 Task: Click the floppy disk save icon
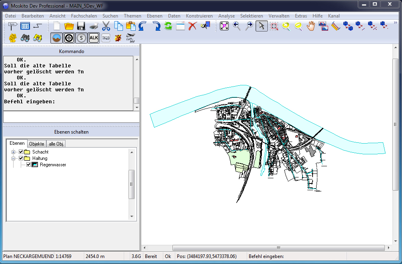coord(81,26)
